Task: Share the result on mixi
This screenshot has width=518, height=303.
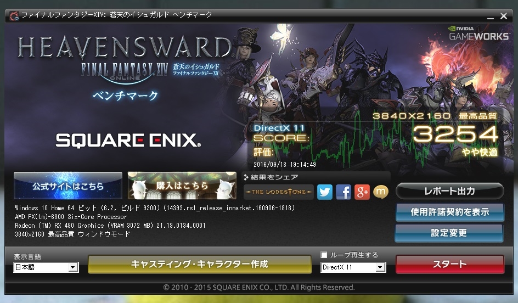Action: click(381, 192)
